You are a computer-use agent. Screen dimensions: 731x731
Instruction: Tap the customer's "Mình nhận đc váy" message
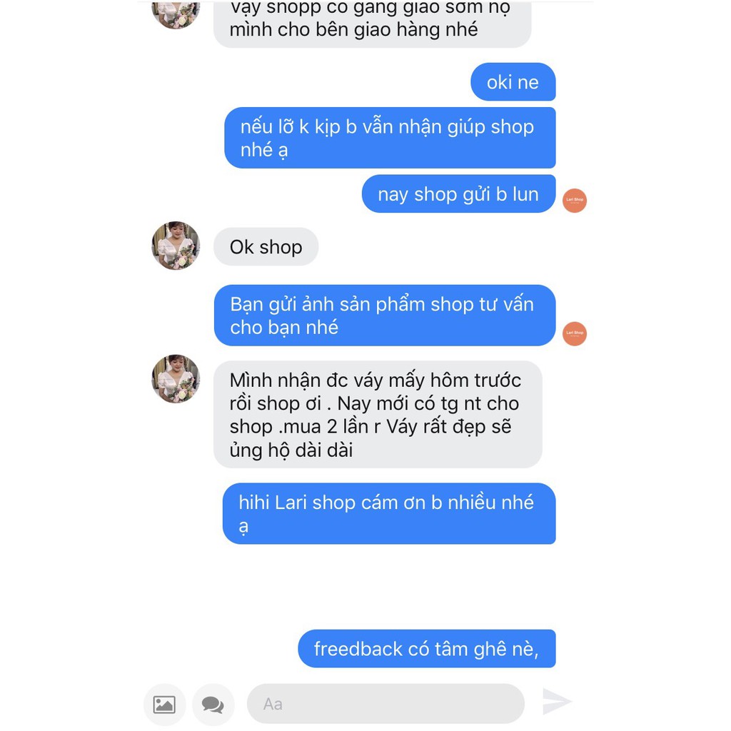tap(378, 415)
